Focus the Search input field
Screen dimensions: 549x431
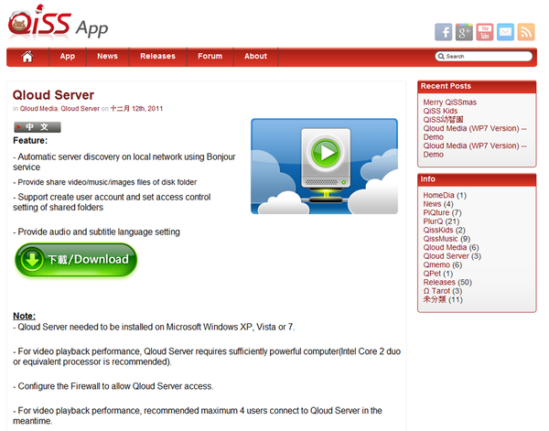click(x=484, y=57)
